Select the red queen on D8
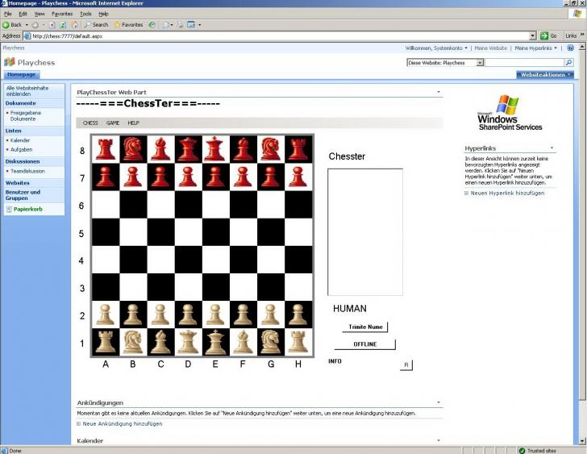 coord(188,149)
